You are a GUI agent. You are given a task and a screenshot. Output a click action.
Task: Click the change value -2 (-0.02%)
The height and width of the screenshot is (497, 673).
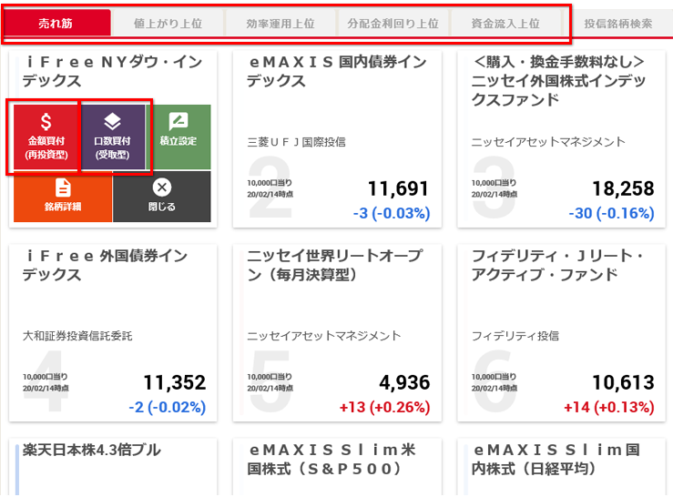(167, 407)
